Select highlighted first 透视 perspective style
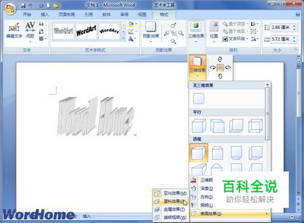304x223 pixels. pos(199,153)
